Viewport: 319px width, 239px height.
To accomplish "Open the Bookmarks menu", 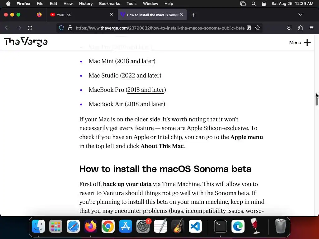I will click(109, 3).
